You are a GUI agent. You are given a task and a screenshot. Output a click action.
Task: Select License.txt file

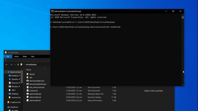click(x=33, y=91)
